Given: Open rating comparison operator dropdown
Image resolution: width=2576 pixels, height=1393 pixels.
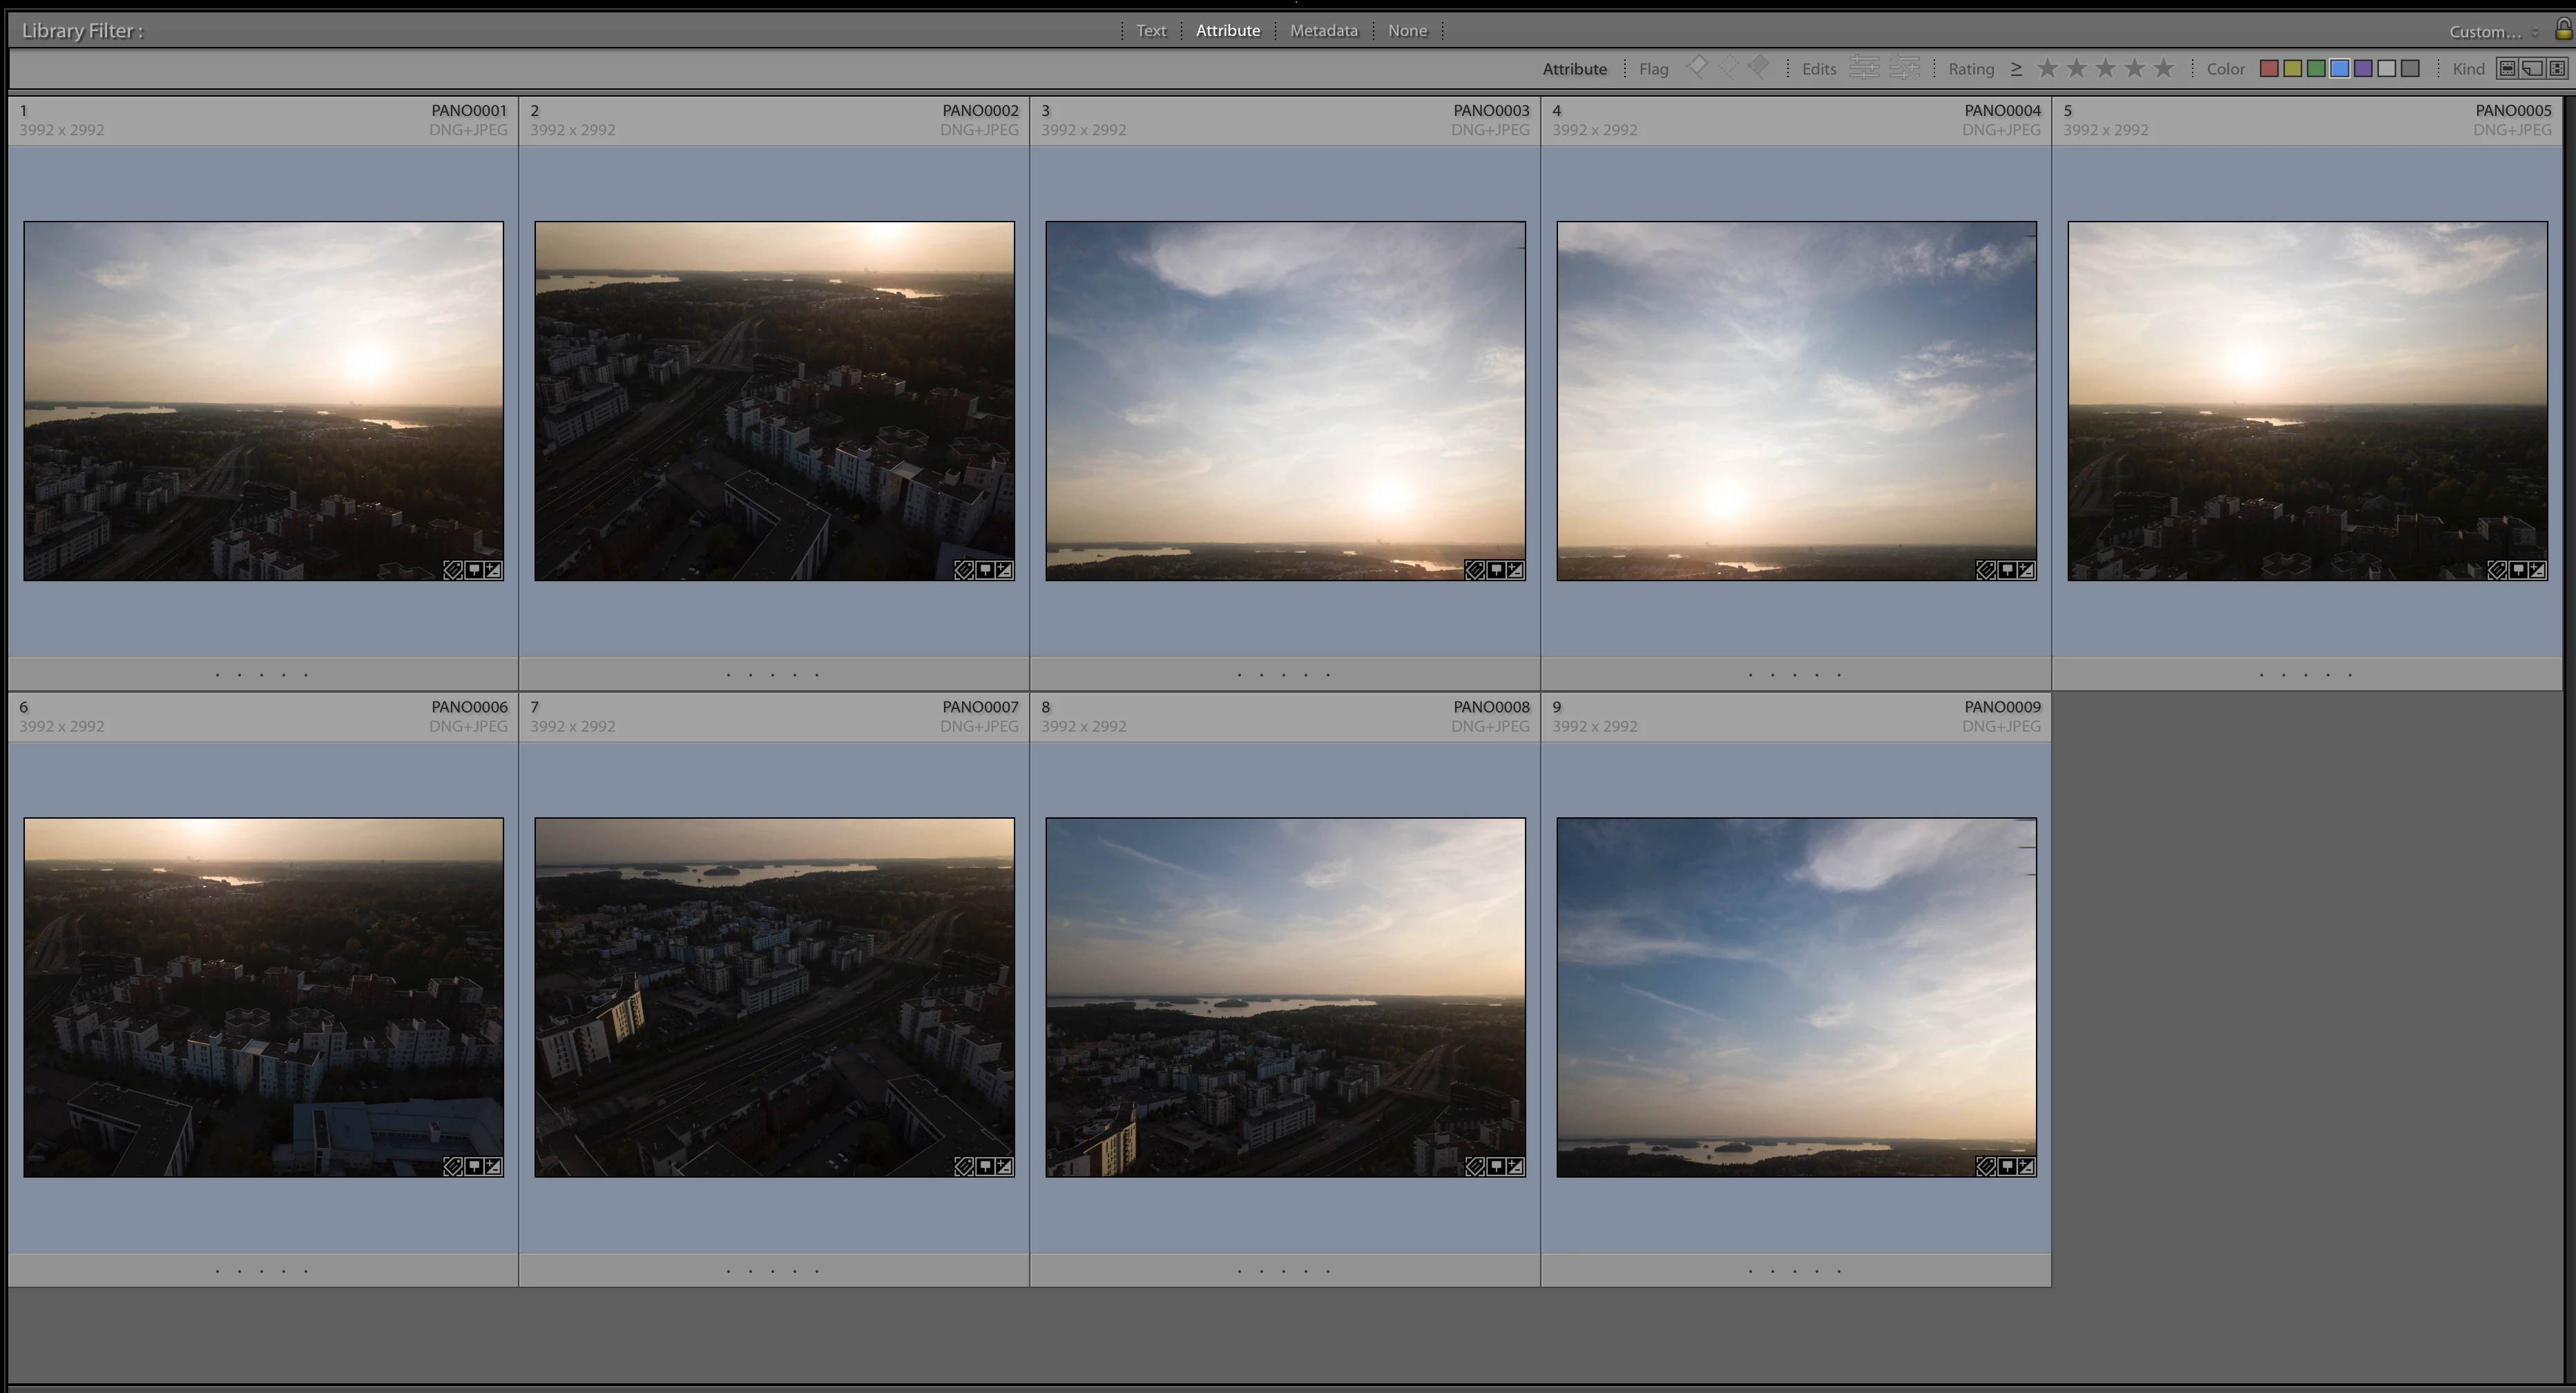Looking at the screenshot, I should [x=2016, y=68].
